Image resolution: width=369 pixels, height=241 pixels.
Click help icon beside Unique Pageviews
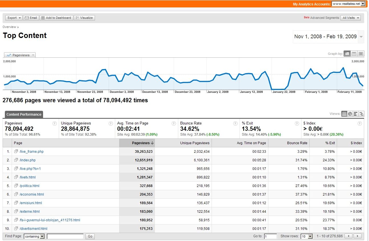(x=111, y=123)
